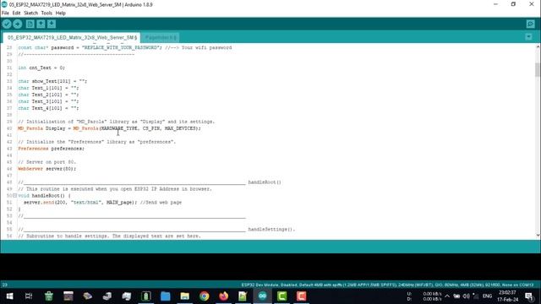Open the notification center icon
541x304 pixels.
529,296
